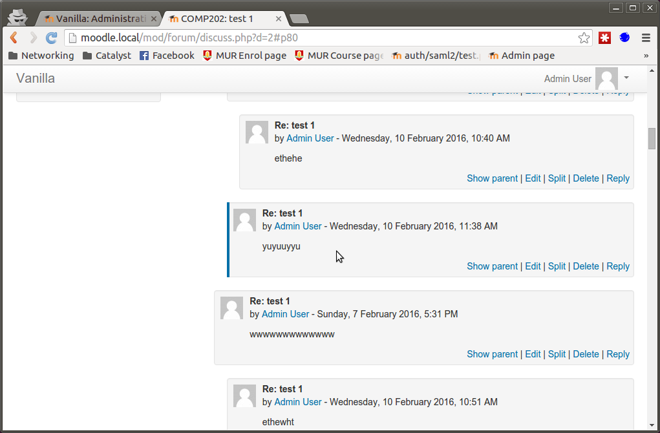
Task: Split the yuyuuyyu post
Action: (x=557, y=266)
